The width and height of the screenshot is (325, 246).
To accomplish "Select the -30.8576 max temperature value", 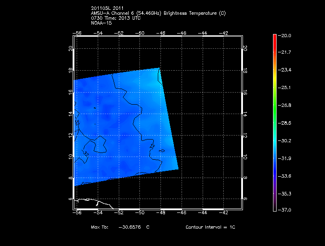I will [130, 227].
